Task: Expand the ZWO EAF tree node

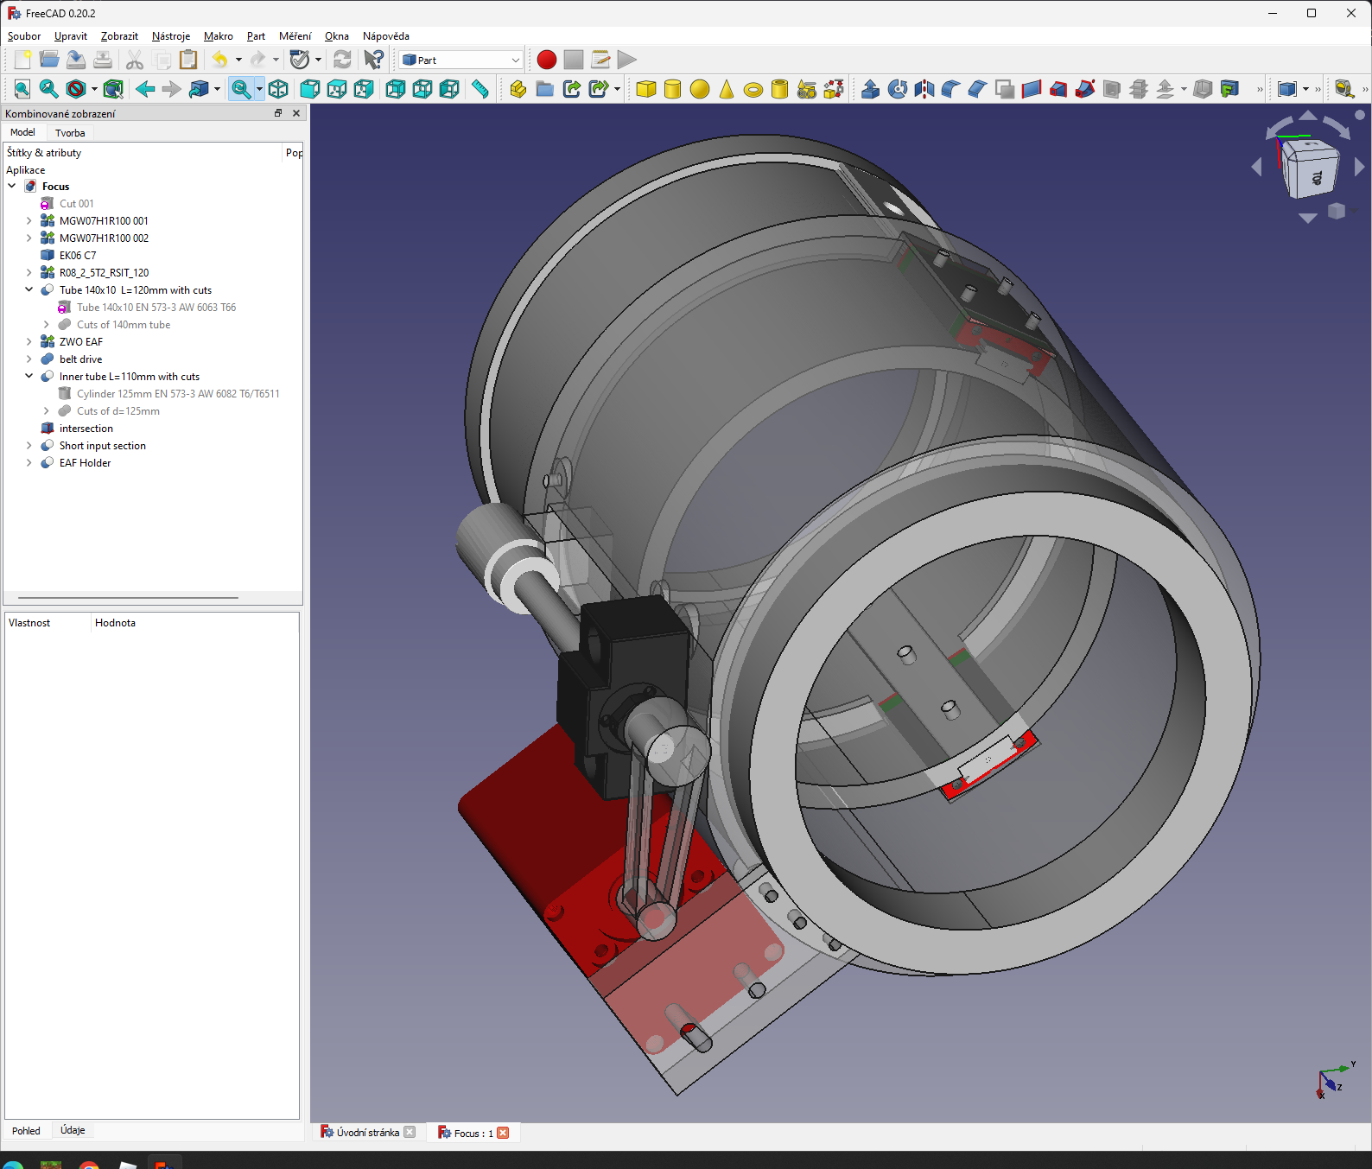Action: [x=29, y=342]
